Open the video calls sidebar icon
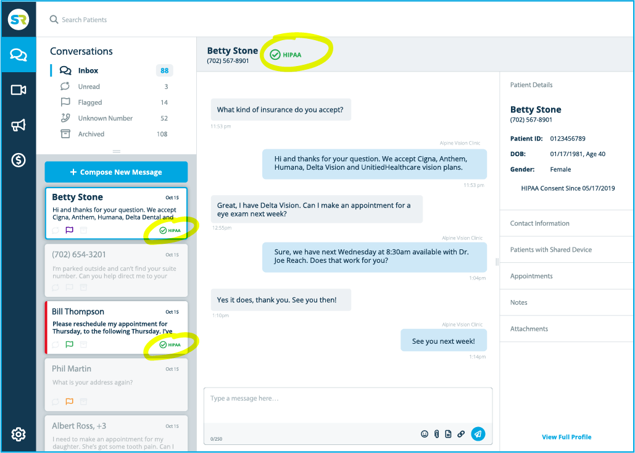This screenshot has height=453, width=635. (19, 90)
